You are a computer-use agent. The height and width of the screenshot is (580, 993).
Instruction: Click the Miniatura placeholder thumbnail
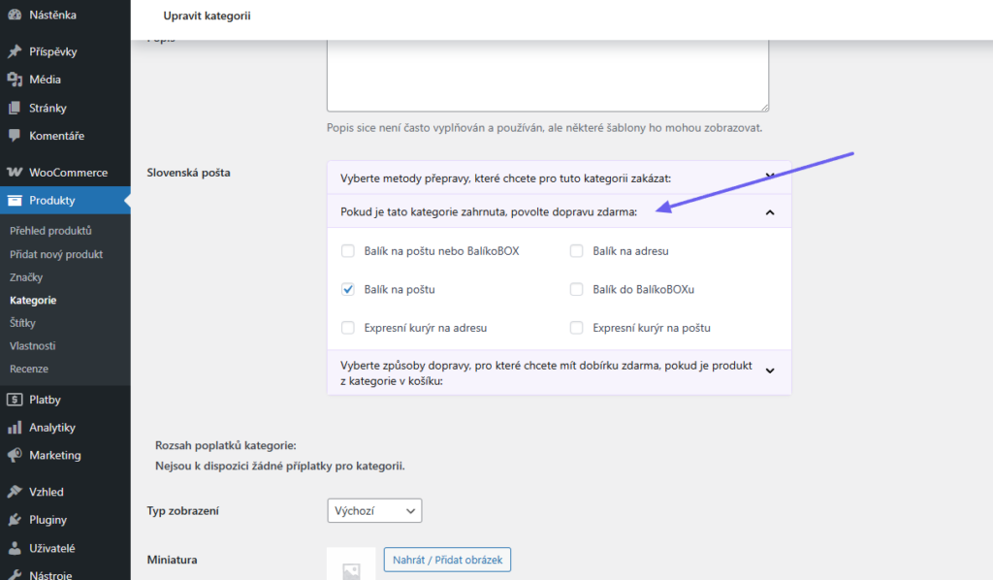[x=351, y=564]
